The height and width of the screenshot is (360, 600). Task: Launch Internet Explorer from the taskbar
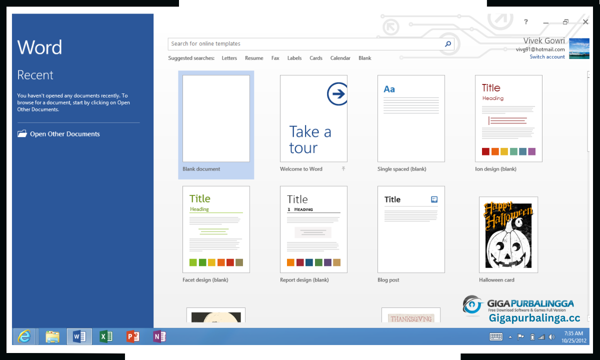[x=24, y=336]
